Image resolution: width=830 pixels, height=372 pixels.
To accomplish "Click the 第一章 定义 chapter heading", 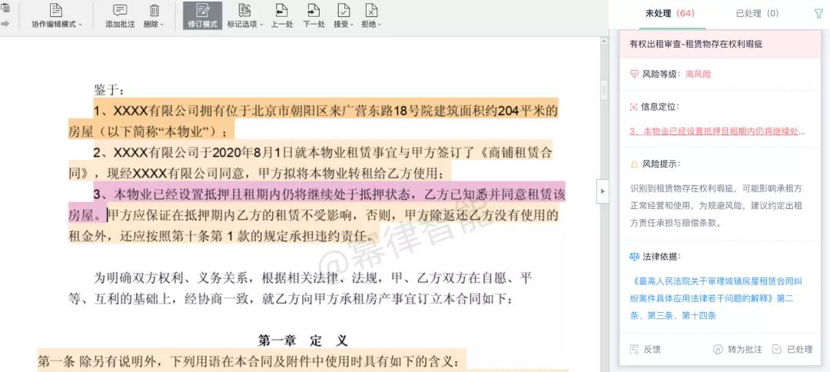I will click(x=303, y=340).
